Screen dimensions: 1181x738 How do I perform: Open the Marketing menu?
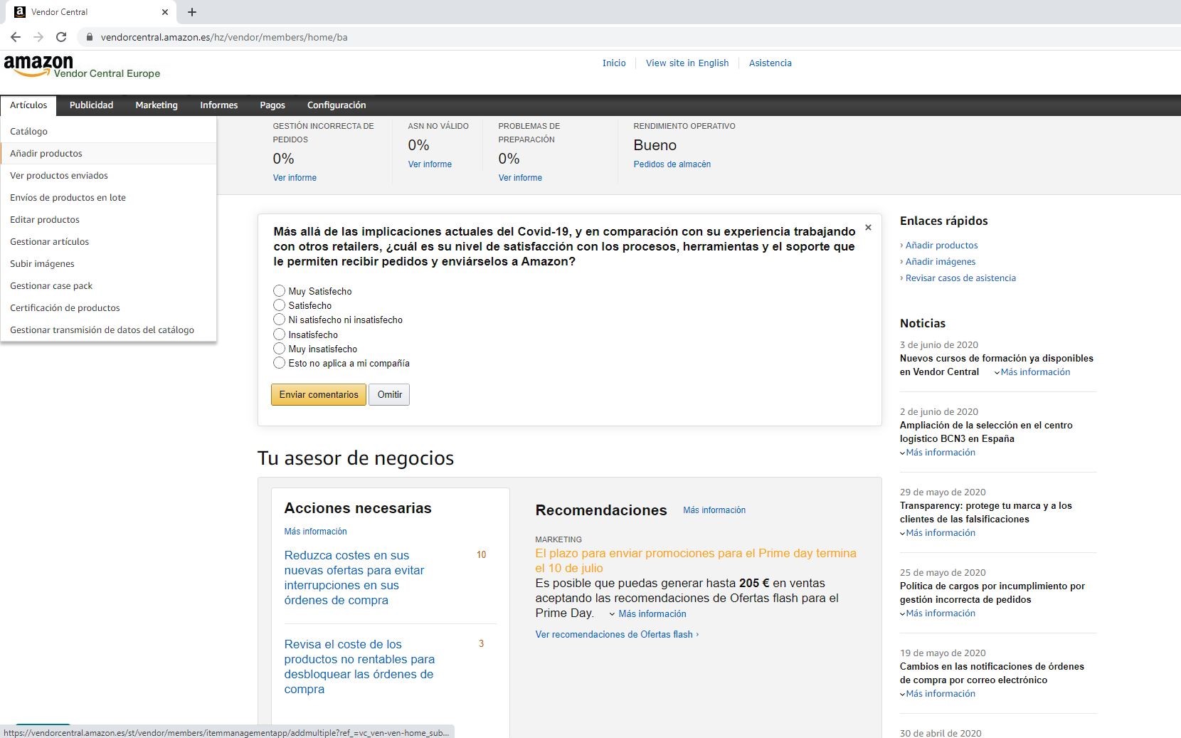pyautogui.click(x=157, y=105)
